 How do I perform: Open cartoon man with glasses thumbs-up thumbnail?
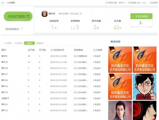[x=144, y=87]
